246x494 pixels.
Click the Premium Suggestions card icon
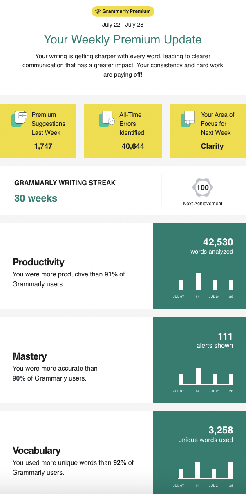pos(19,118)
